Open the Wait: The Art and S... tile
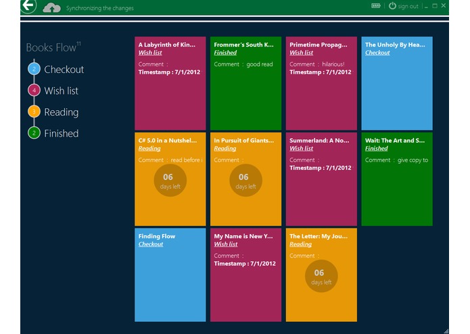Viewport: 470px width, 334px height. coord(397,179)
